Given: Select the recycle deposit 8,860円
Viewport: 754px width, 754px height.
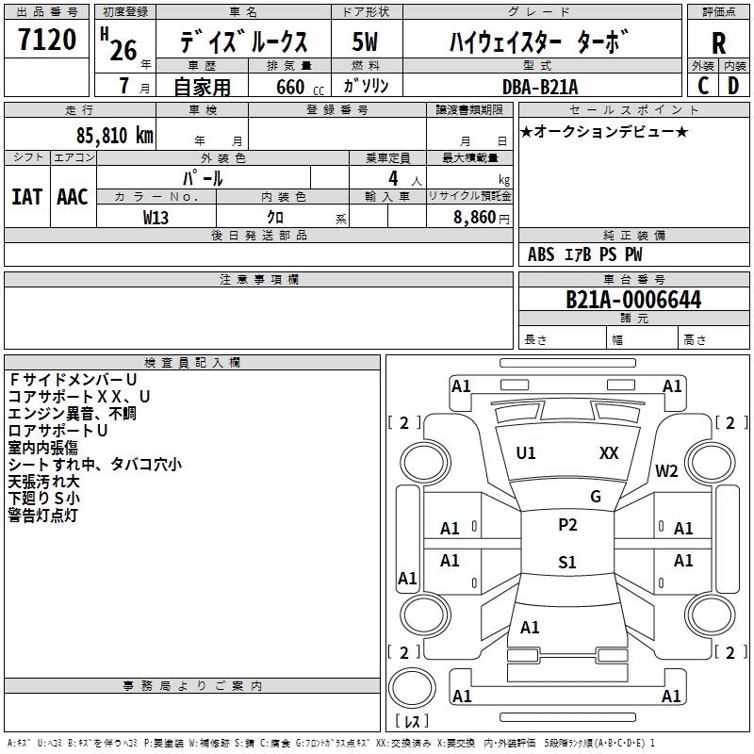Looking at the screenshot, I should coord(482,218).
